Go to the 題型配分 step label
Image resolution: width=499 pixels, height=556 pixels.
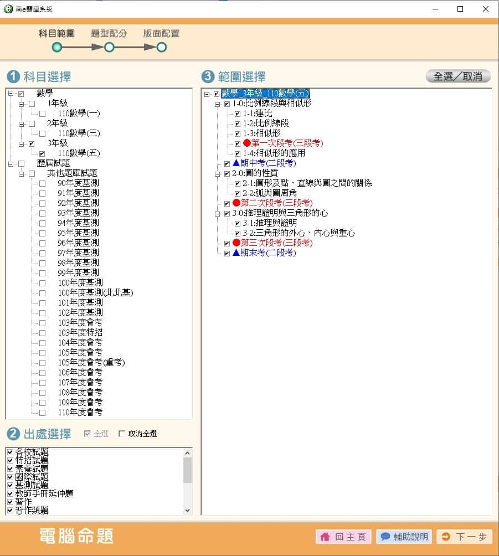(x=109, y=33)
